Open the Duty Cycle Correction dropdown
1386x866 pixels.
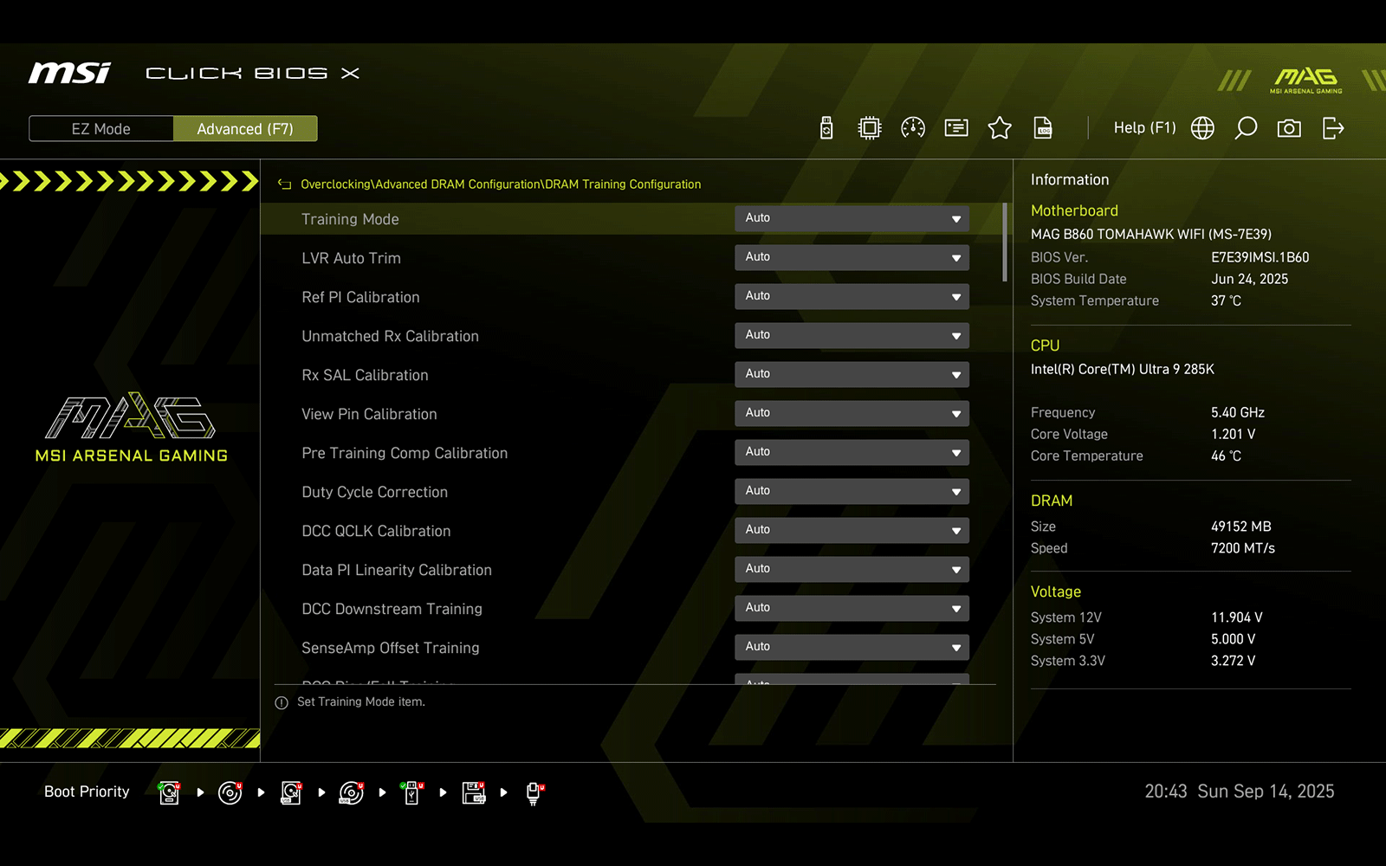coord(852,491)
